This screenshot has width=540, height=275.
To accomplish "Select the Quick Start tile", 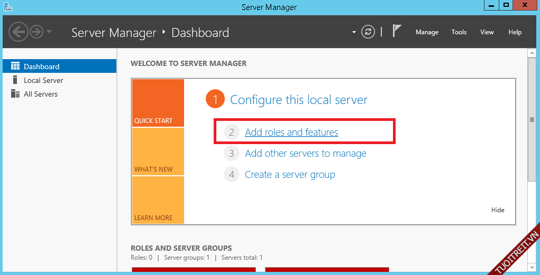I will tap(158, 103).
